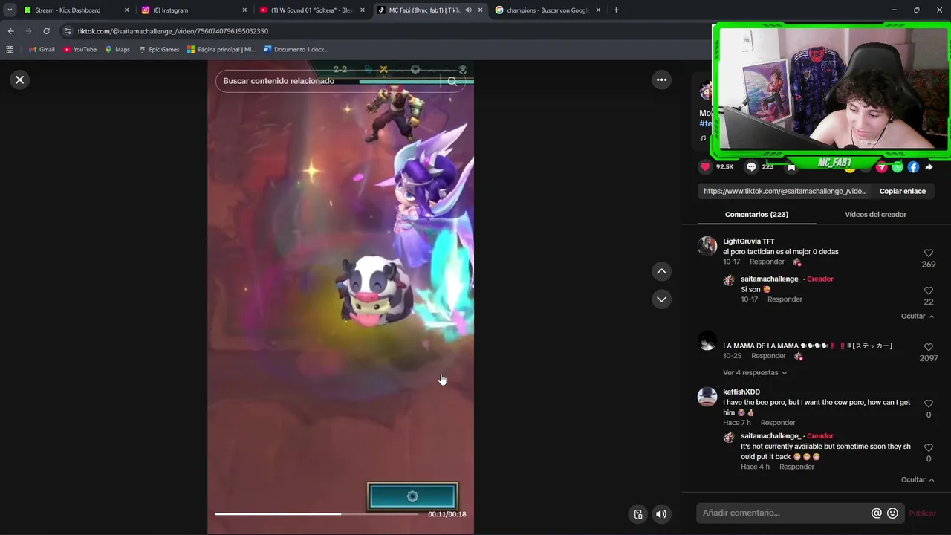Like LightGruvia TFT's comment
This screenshot has width=951, height=535.
coord(928,253)
